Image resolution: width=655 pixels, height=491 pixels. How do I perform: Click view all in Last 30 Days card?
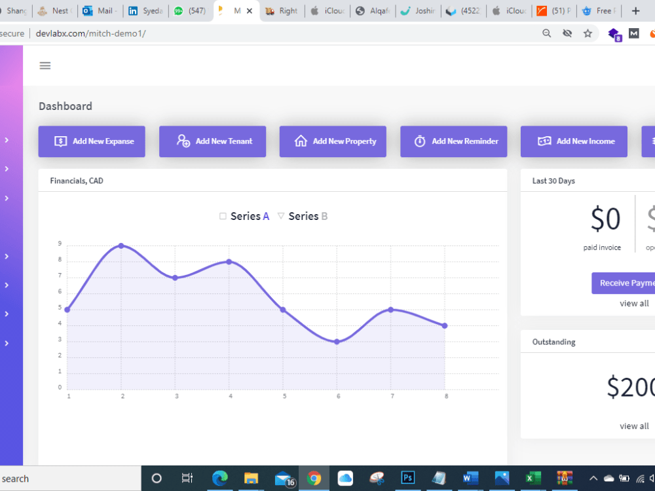pyautogui.click(x=634, y=304)
